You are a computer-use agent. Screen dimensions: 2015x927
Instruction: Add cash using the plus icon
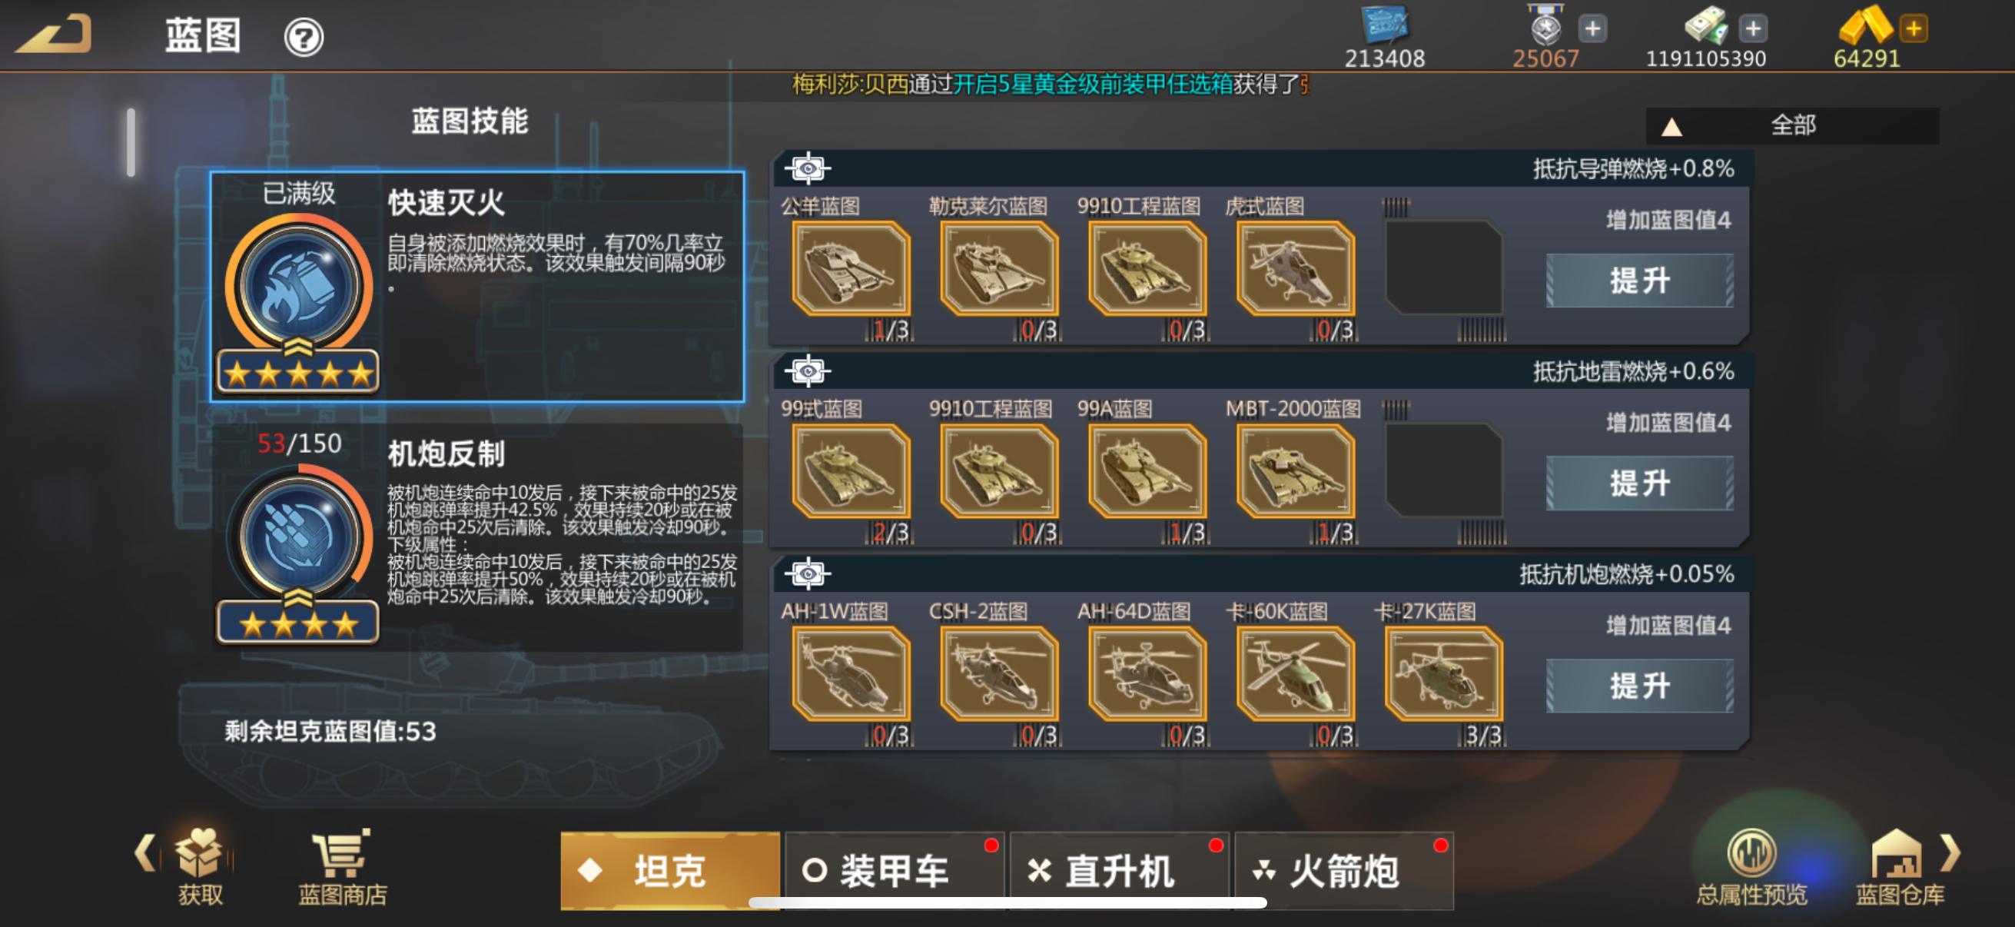(x=1753, y=29)
